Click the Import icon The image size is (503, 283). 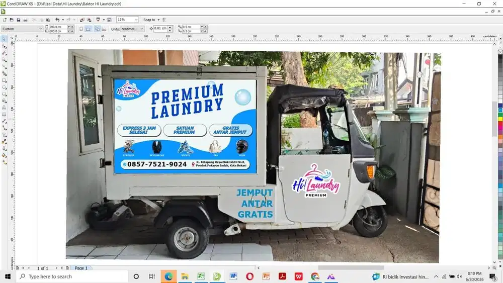coord(82,20)
